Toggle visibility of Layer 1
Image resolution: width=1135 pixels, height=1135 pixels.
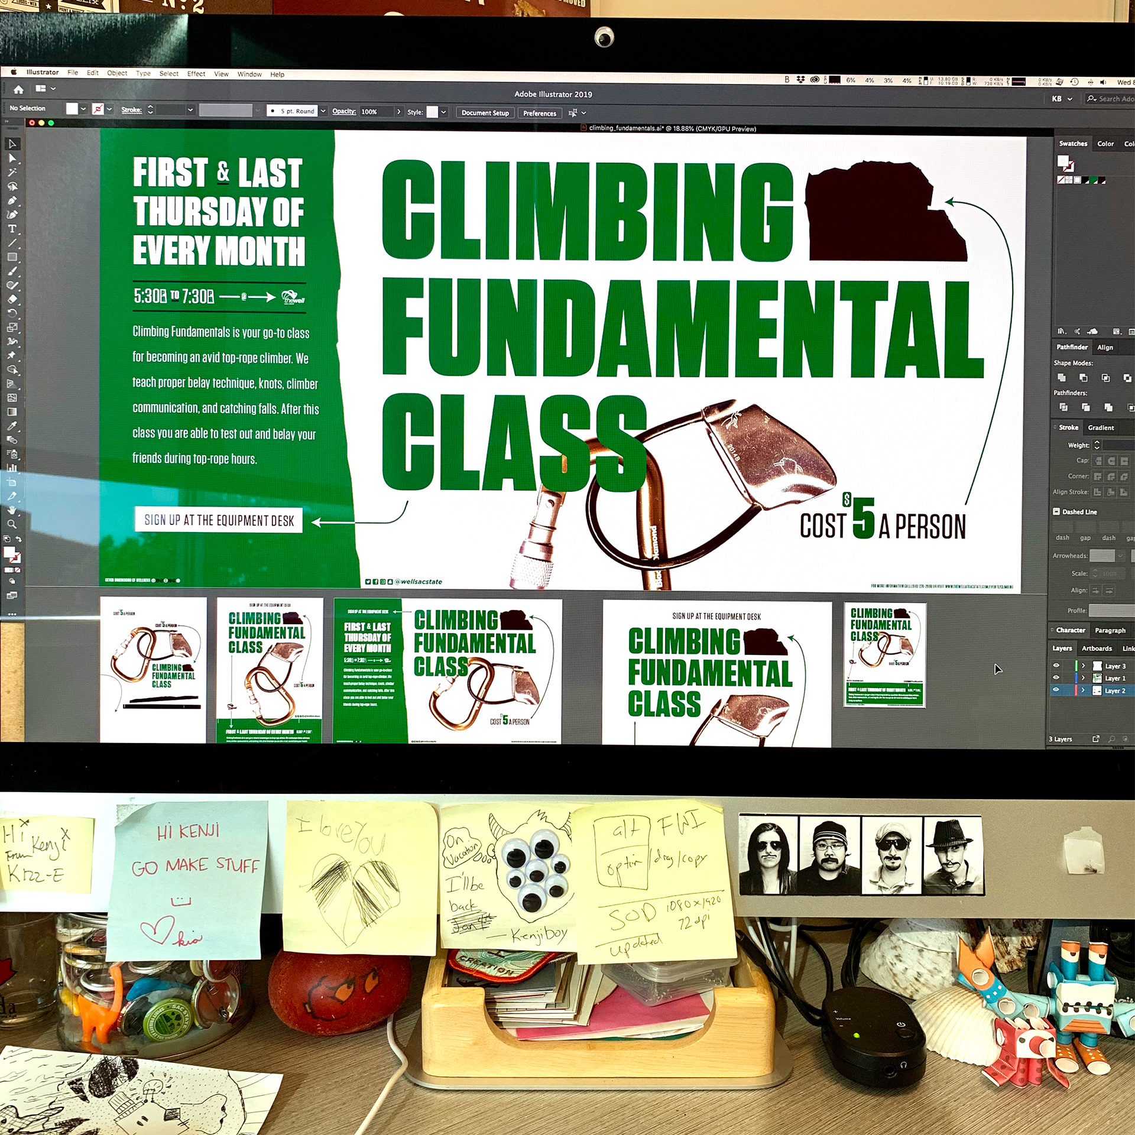(x=1056, y=678)
